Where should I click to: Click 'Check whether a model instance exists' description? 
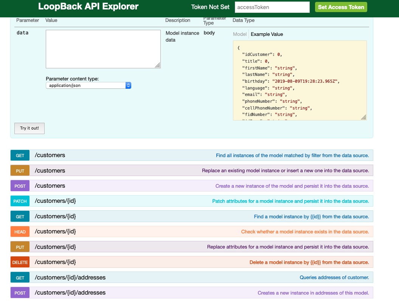point(305,232)
